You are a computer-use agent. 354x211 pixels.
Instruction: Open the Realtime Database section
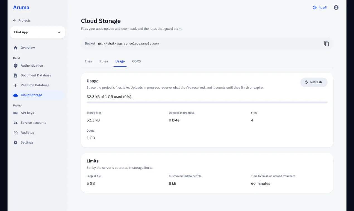point(38,85)
